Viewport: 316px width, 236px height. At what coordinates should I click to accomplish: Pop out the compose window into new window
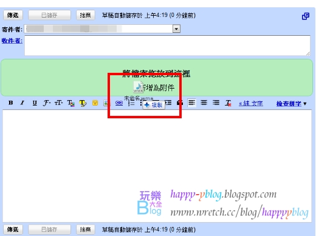tap(306, 16)
